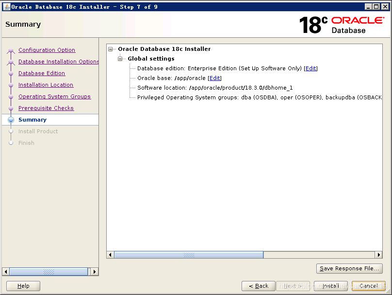This screenshot has width=392, height=295.
Task: Close the installer window
Action: click(385, 7)
